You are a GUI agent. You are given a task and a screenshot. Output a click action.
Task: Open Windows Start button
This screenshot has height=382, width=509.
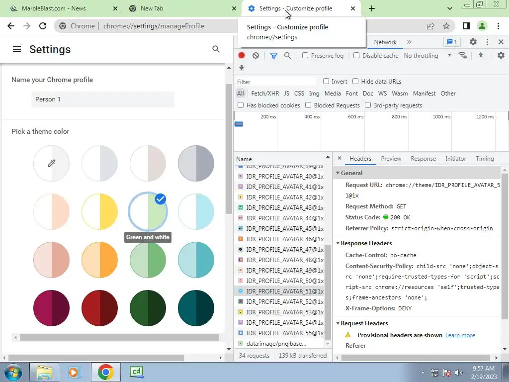click(13, 372)
